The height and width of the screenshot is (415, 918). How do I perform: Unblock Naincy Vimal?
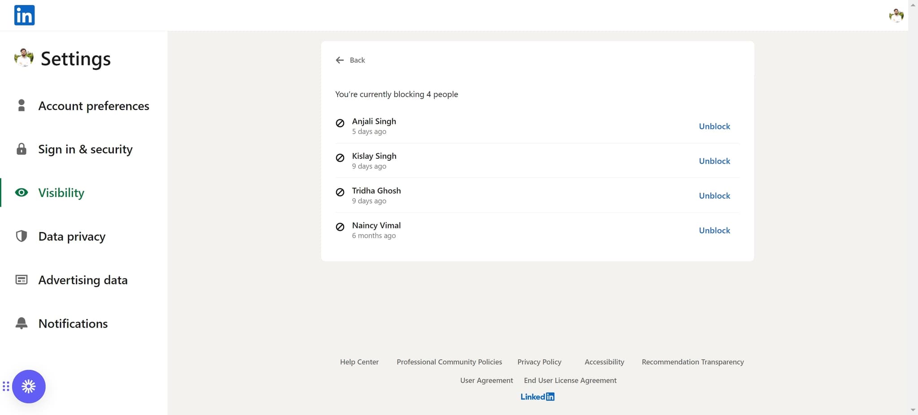714,231
